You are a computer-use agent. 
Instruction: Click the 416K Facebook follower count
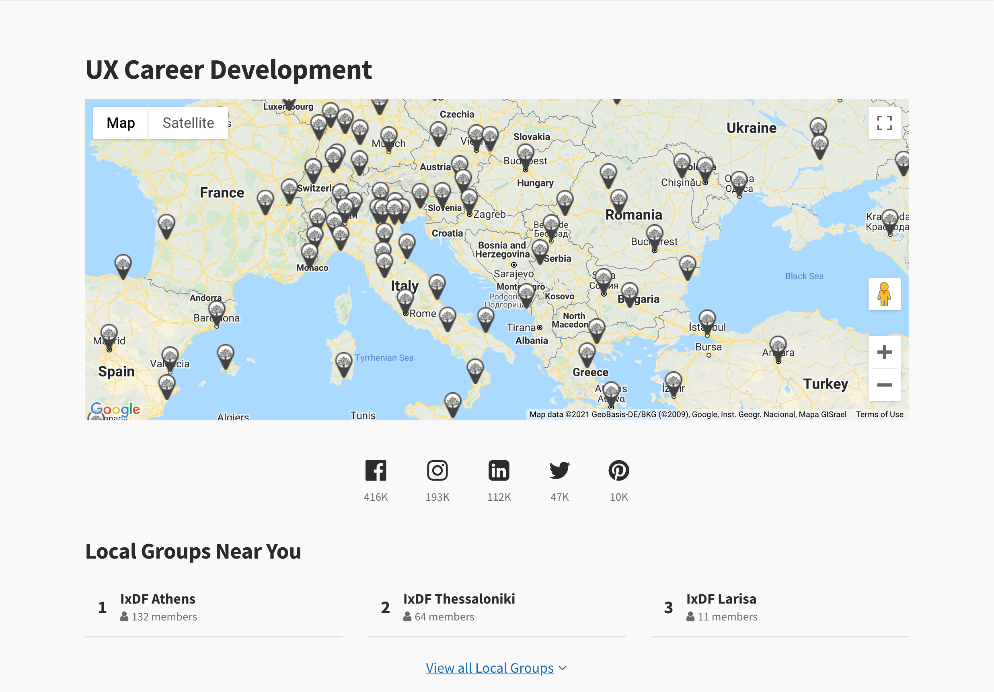point(376,497)
